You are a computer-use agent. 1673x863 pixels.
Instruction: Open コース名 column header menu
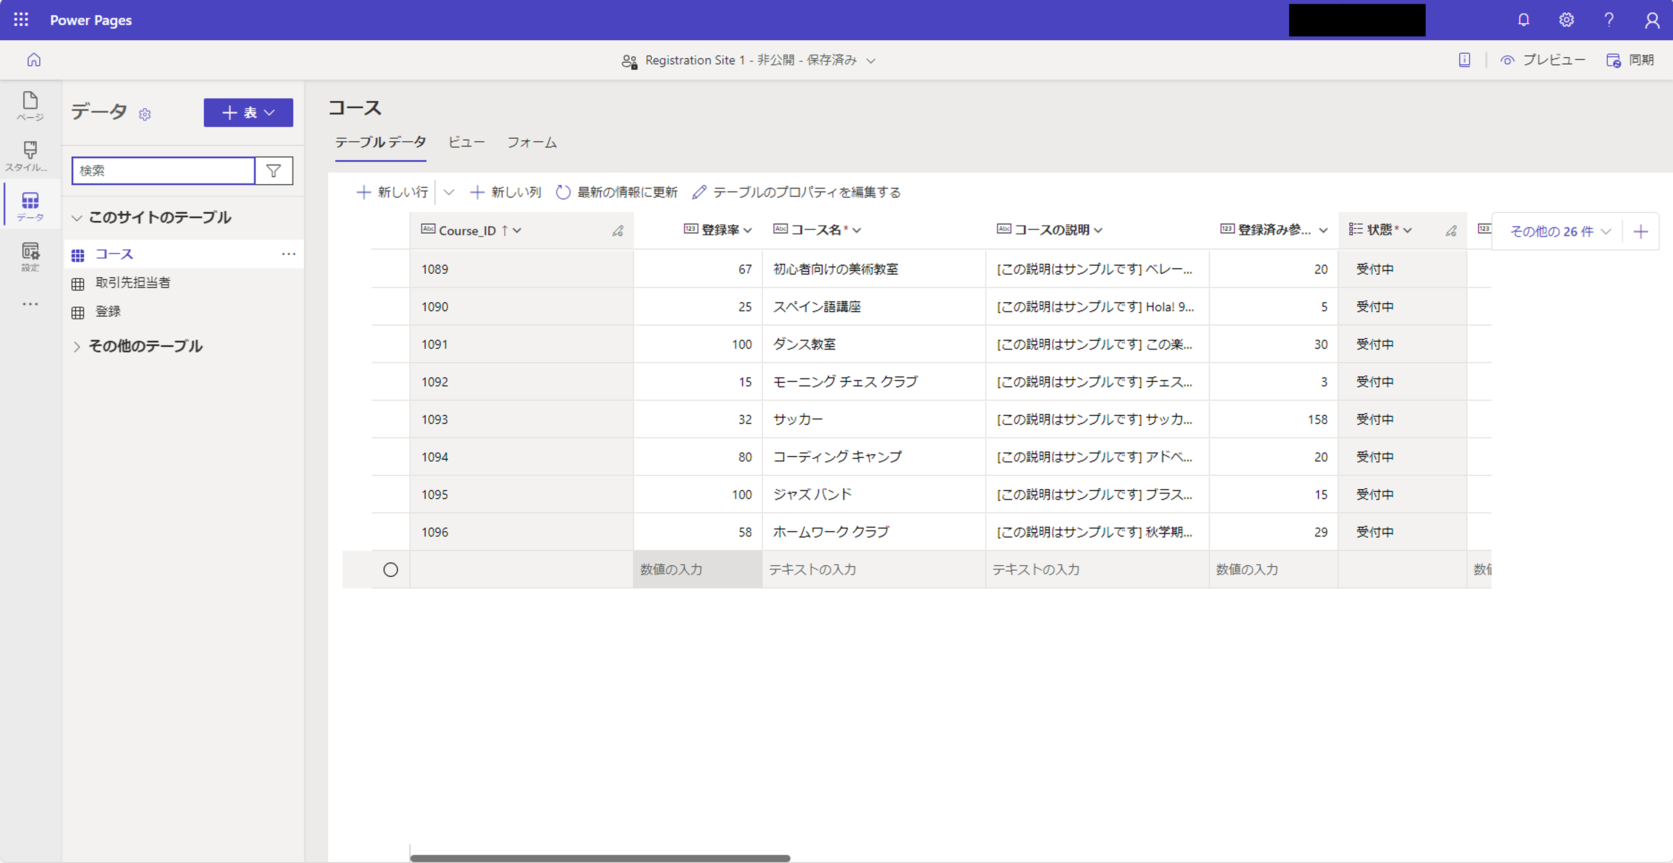(857, 230)
